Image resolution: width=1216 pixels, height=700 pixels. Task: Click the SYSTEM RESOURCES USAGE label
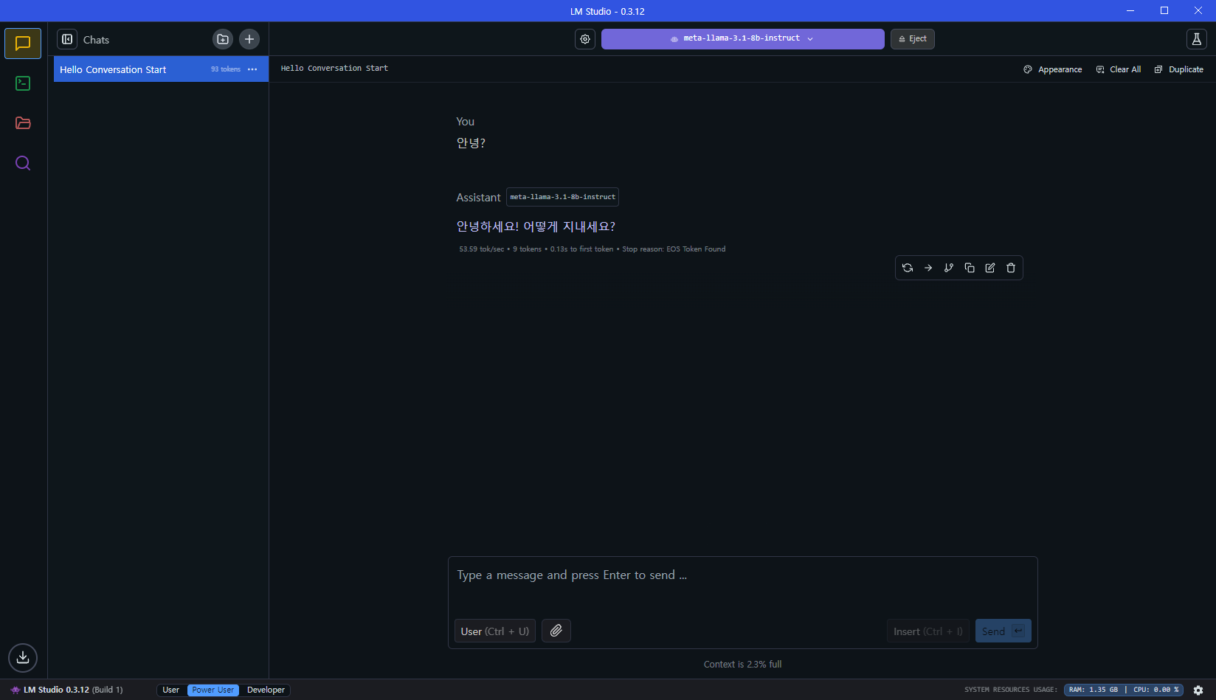click(1010, 690)
